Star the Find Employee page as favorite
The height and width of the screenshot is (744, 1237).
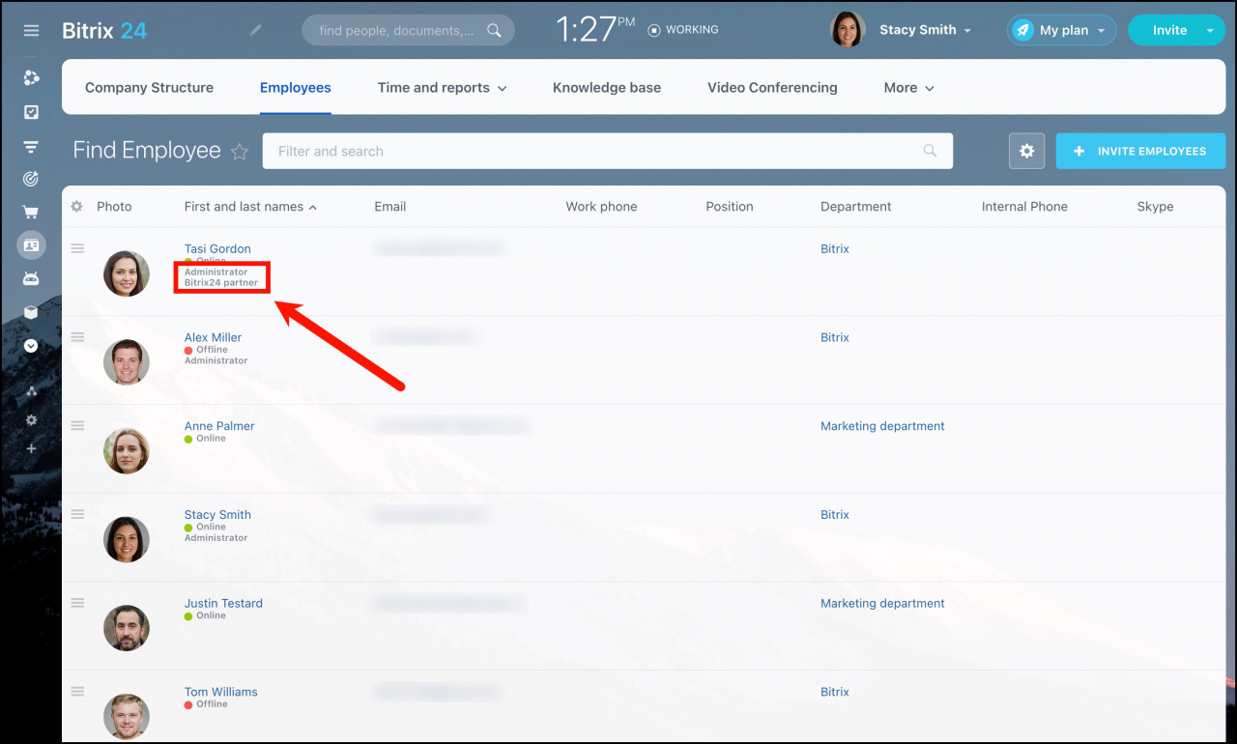click(x=240, y=152)
